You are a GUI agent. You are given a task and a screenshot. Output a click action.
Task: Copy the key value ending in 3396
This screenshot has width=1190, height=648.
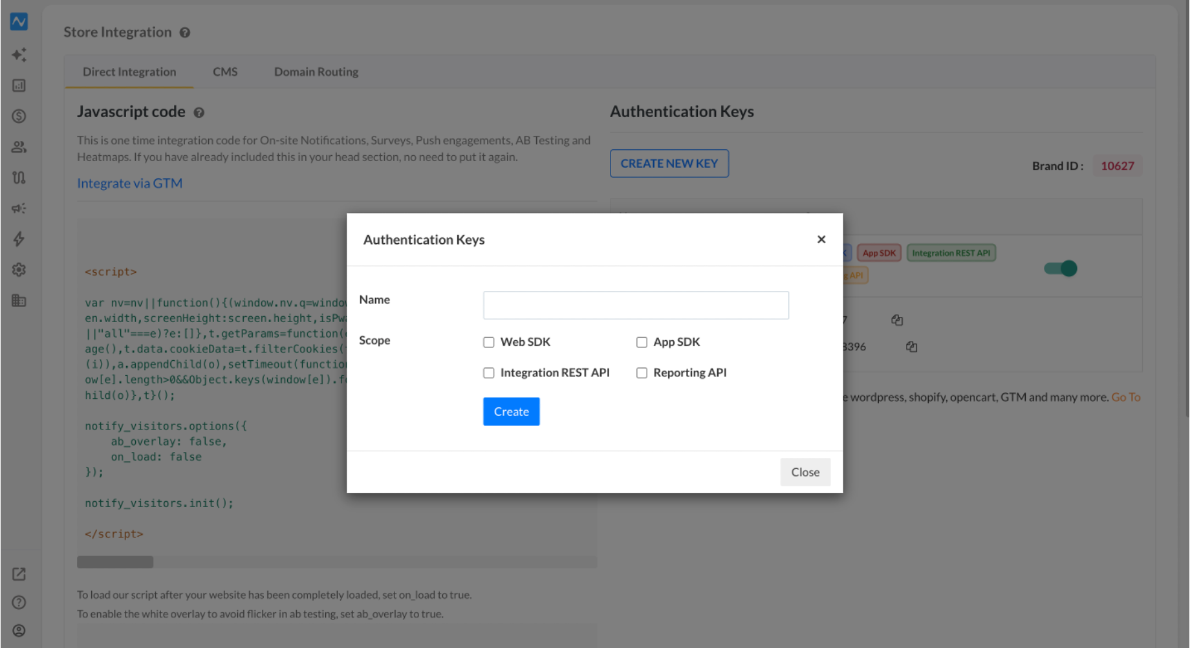pyautogui.click(x=912, y=347)
